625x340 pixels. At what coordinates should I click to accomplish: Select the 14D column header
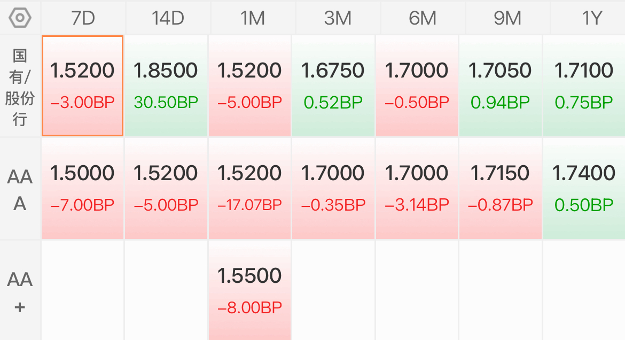point(168,18)
